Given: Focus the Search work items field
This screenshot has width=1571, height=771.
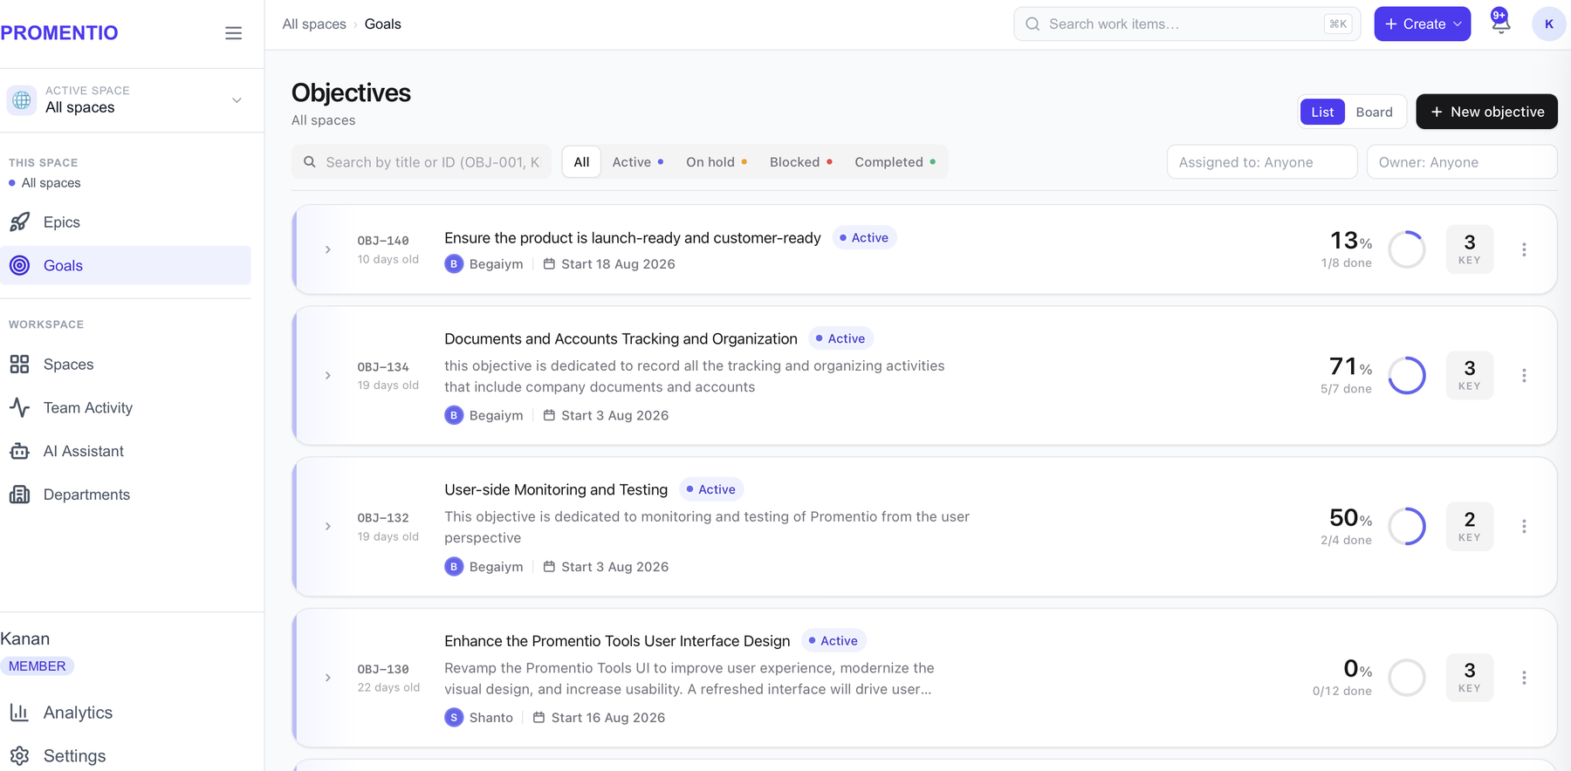Looking at the screenshot, I should pos(1187,24).
